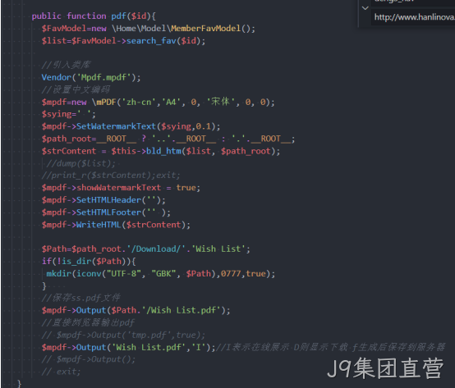Viewport: 455px width, 388px height.
Task: Click the commented dump($list) line
Action: pyautogui.click(x=81, y=163)
